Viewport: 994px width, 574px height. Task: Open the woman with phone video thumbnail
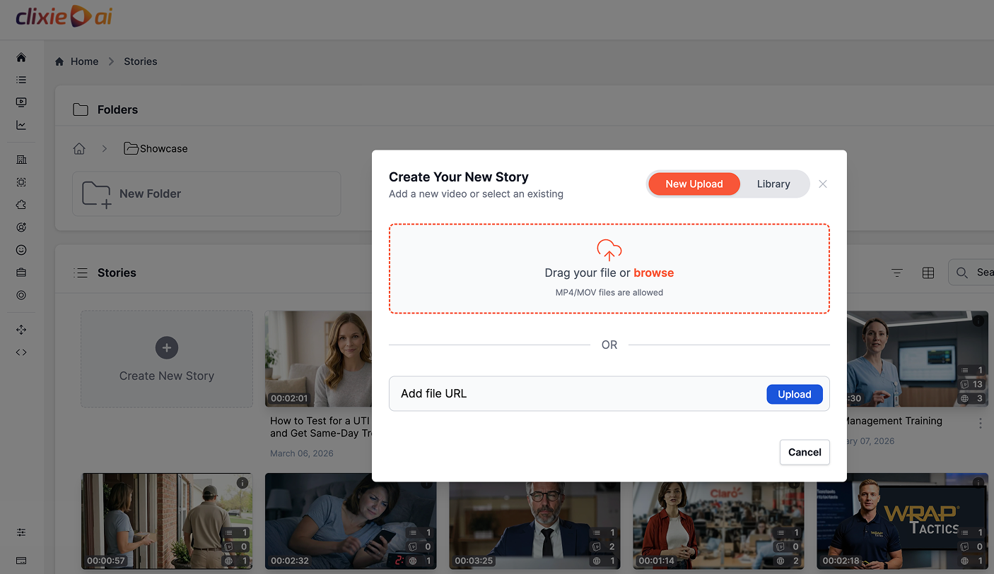(351, 521)
